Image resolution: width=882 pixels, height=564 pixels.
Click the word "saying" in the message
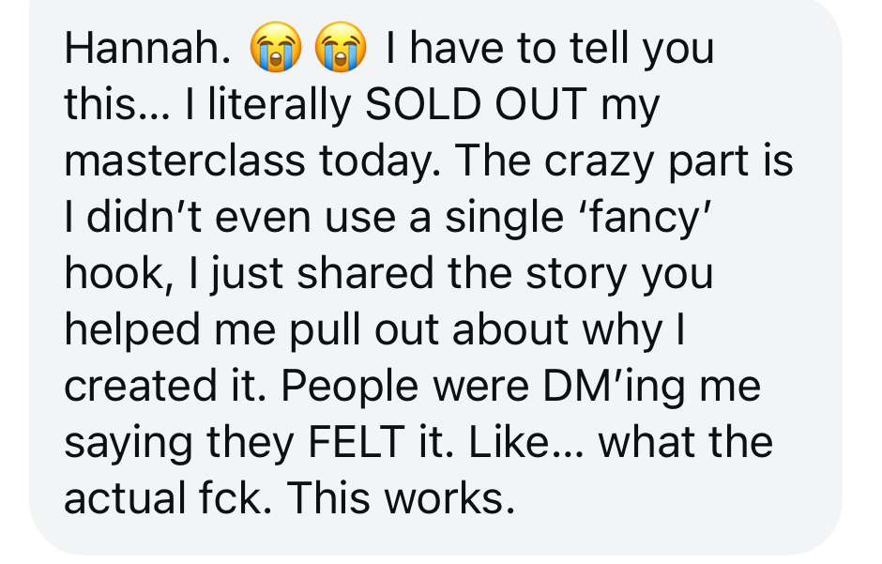(122, 441)
